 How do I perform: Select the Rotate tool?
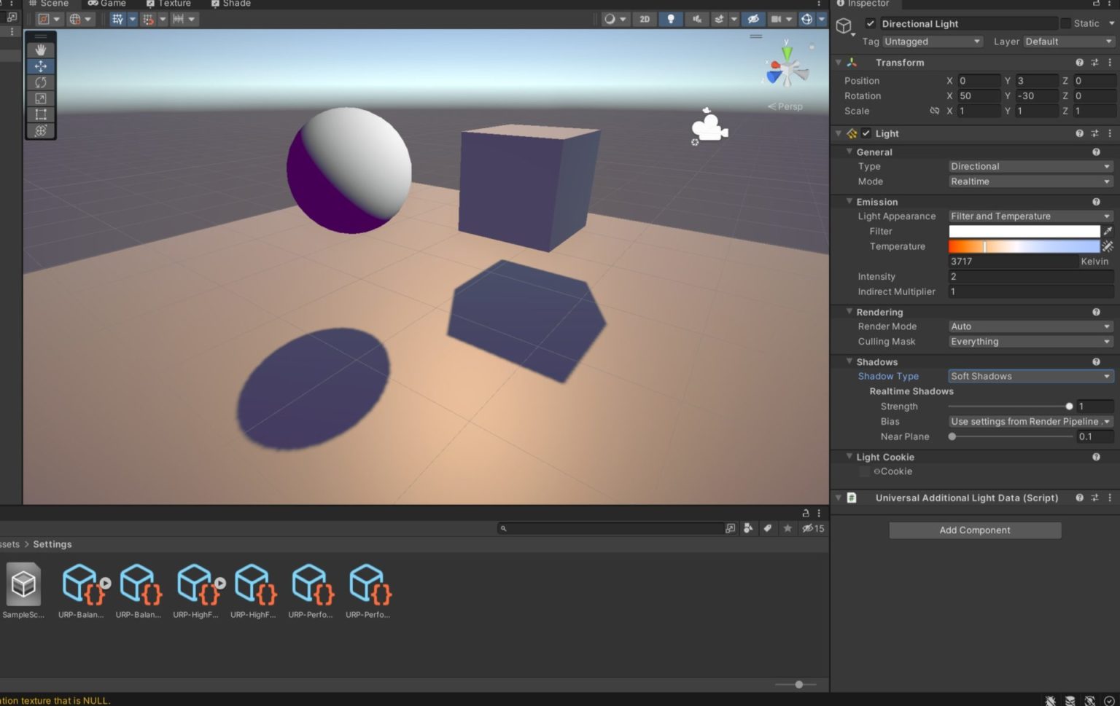click(x=40, y=82)
